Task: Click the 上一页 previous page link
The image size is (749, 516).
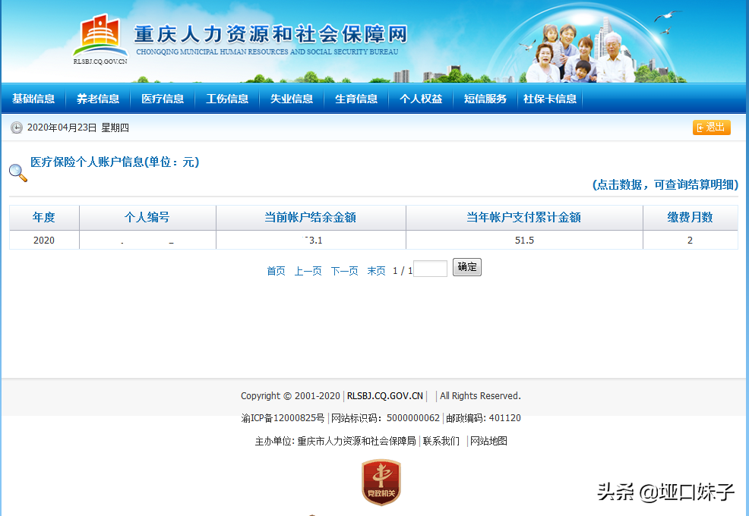Action: click(x=308, y=271)
